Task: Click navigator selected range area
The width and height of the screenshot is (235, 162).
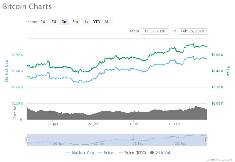Action: (117, 140)
